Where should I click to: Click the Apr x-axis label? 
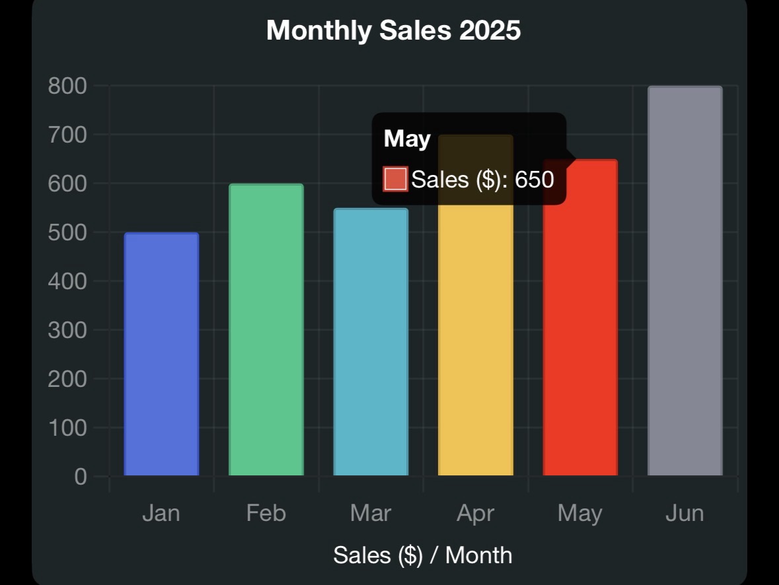point(475,513)
